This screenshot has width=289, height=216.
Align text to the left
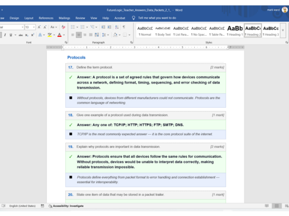pos(73,35)
